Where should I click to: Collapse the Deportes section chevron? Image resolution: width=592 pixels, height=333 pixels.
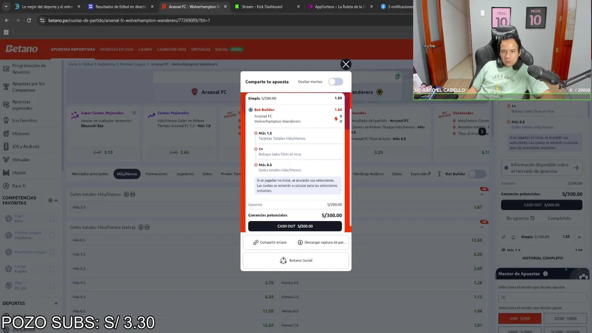[56, 303]
